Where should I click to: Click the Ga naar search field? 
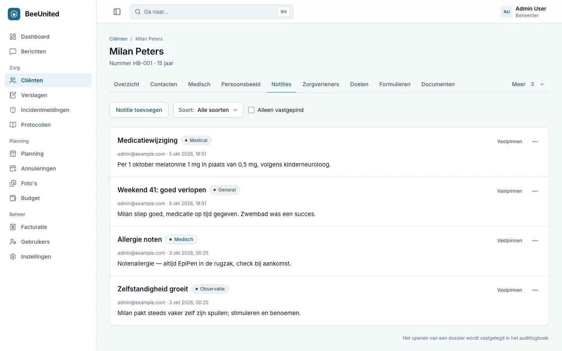212,12
